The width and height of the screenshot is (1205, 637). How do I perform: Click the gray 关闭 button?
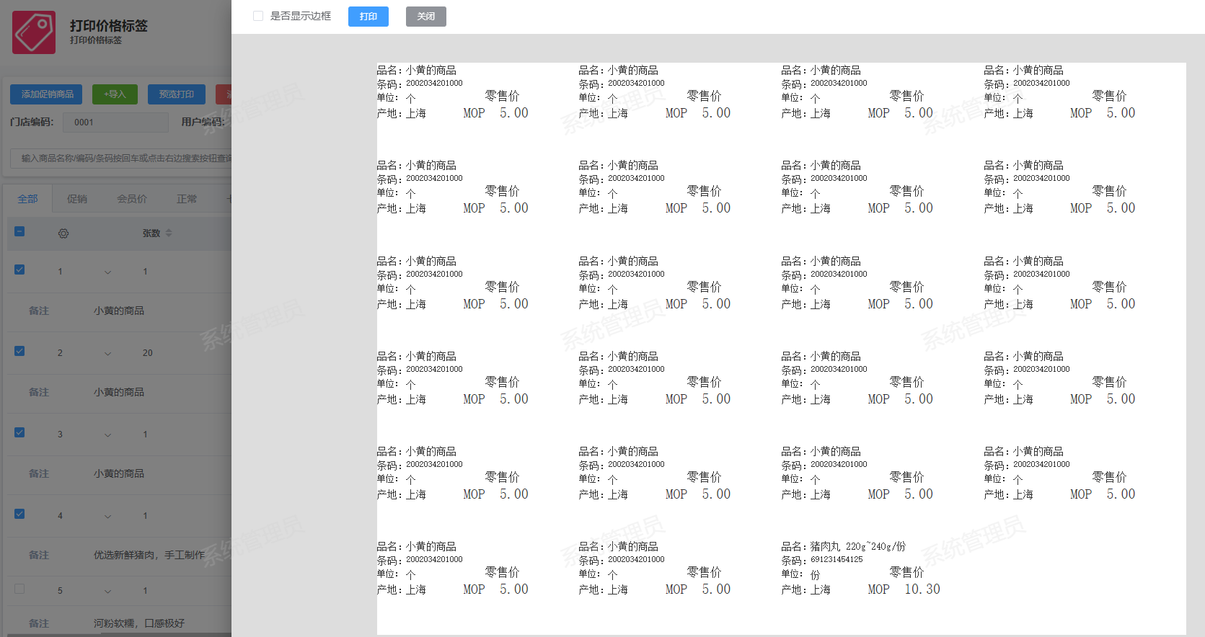point(425,17)
